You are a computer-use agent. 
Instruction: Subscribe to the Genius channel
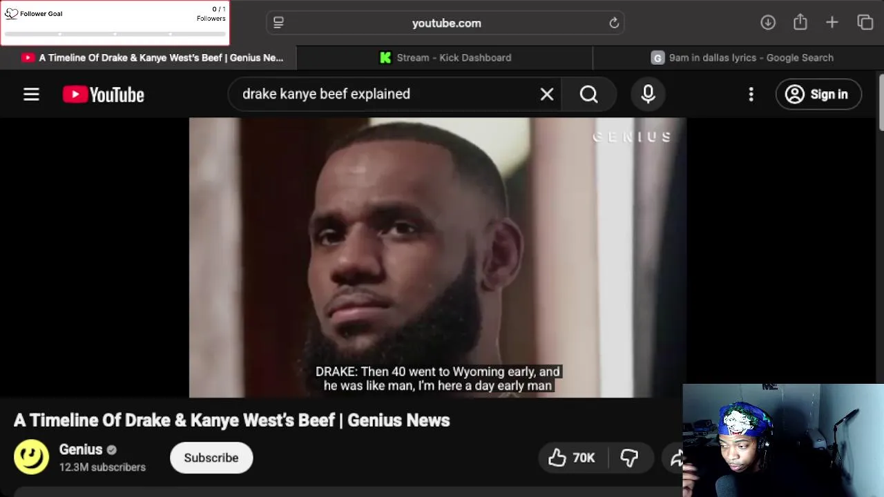coord(211,458)
